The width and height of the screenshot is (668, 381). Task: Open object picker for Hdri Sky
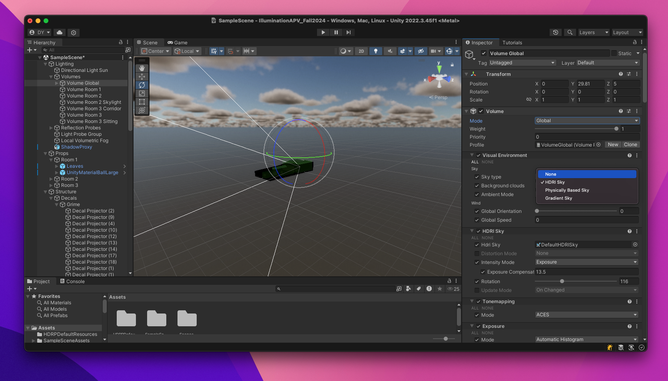tap(635, 244)
